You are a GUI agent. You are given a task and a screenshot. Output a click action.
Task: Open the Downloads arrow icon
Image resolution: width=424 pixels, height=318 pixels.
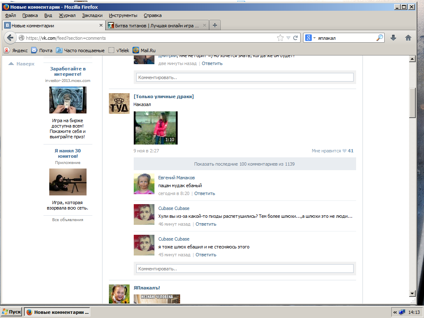pyautogui.click(x=393, y=38)
